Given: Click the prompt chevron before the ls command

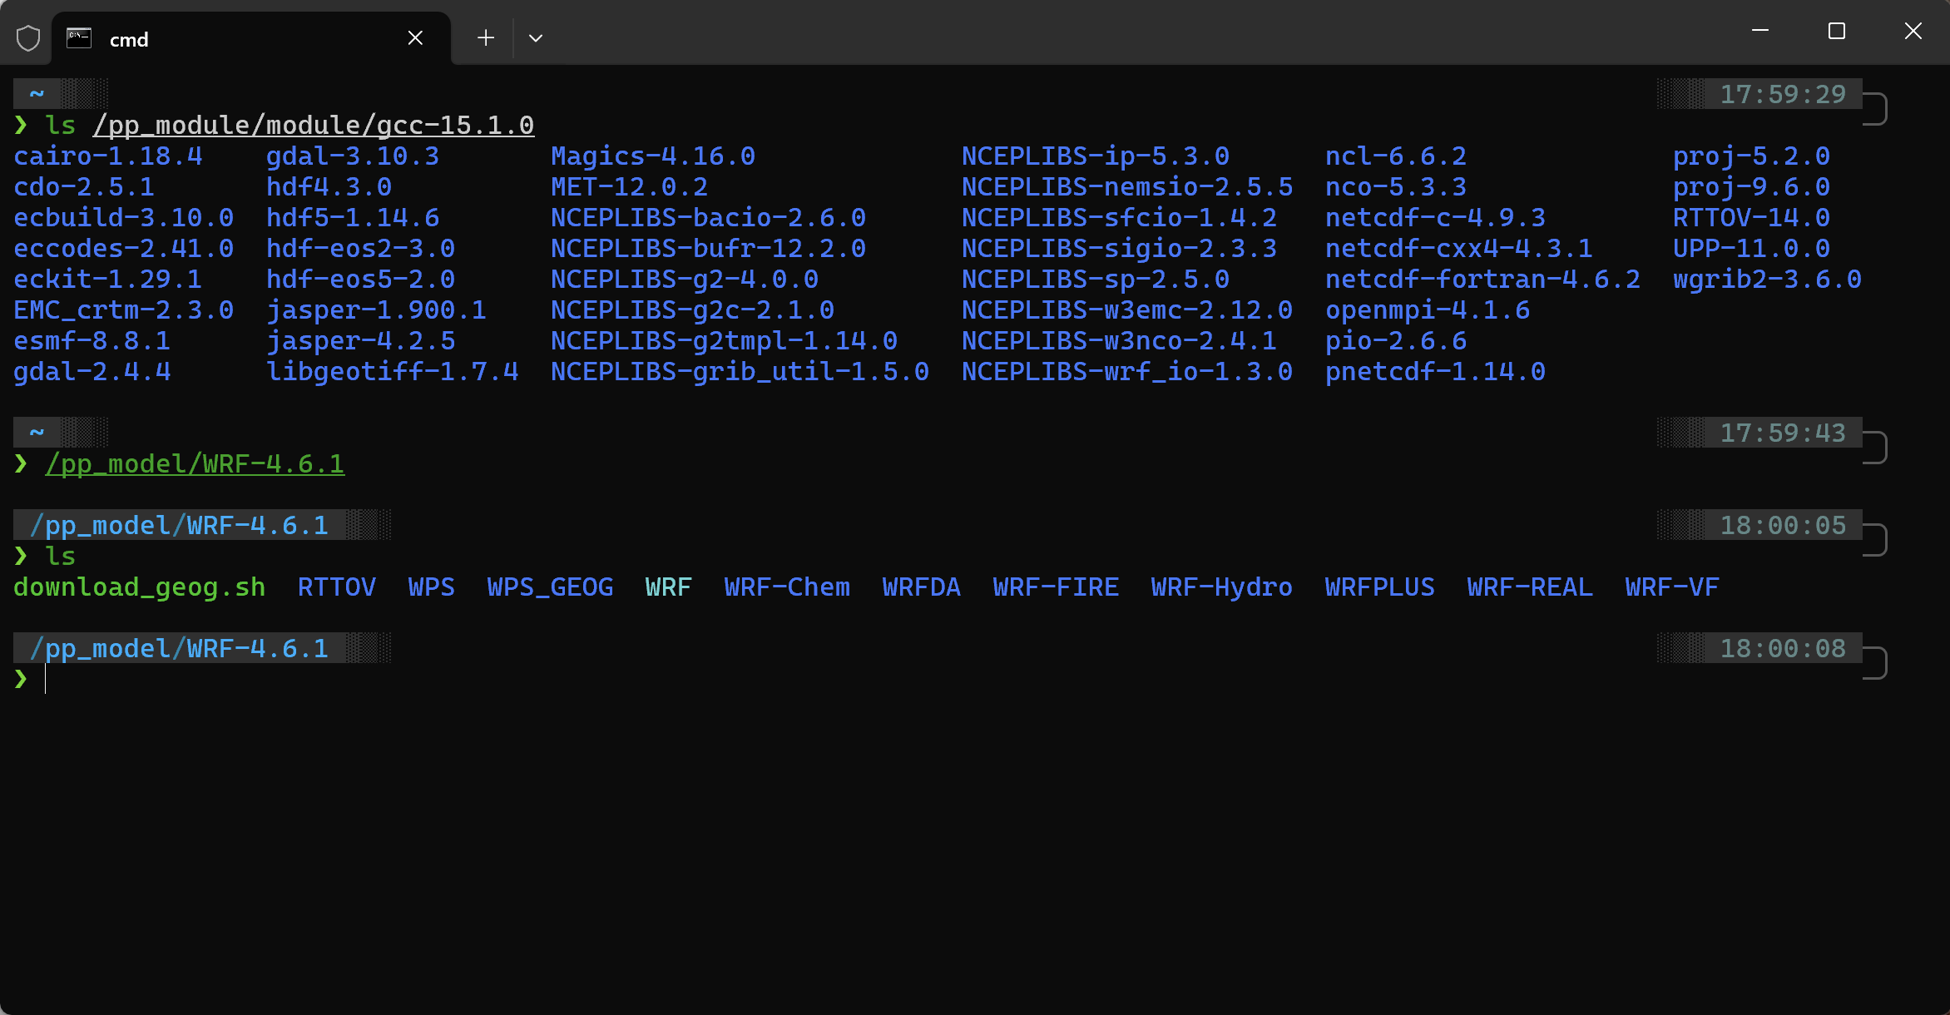Looking at the screenshot, I should click(21, 125).
